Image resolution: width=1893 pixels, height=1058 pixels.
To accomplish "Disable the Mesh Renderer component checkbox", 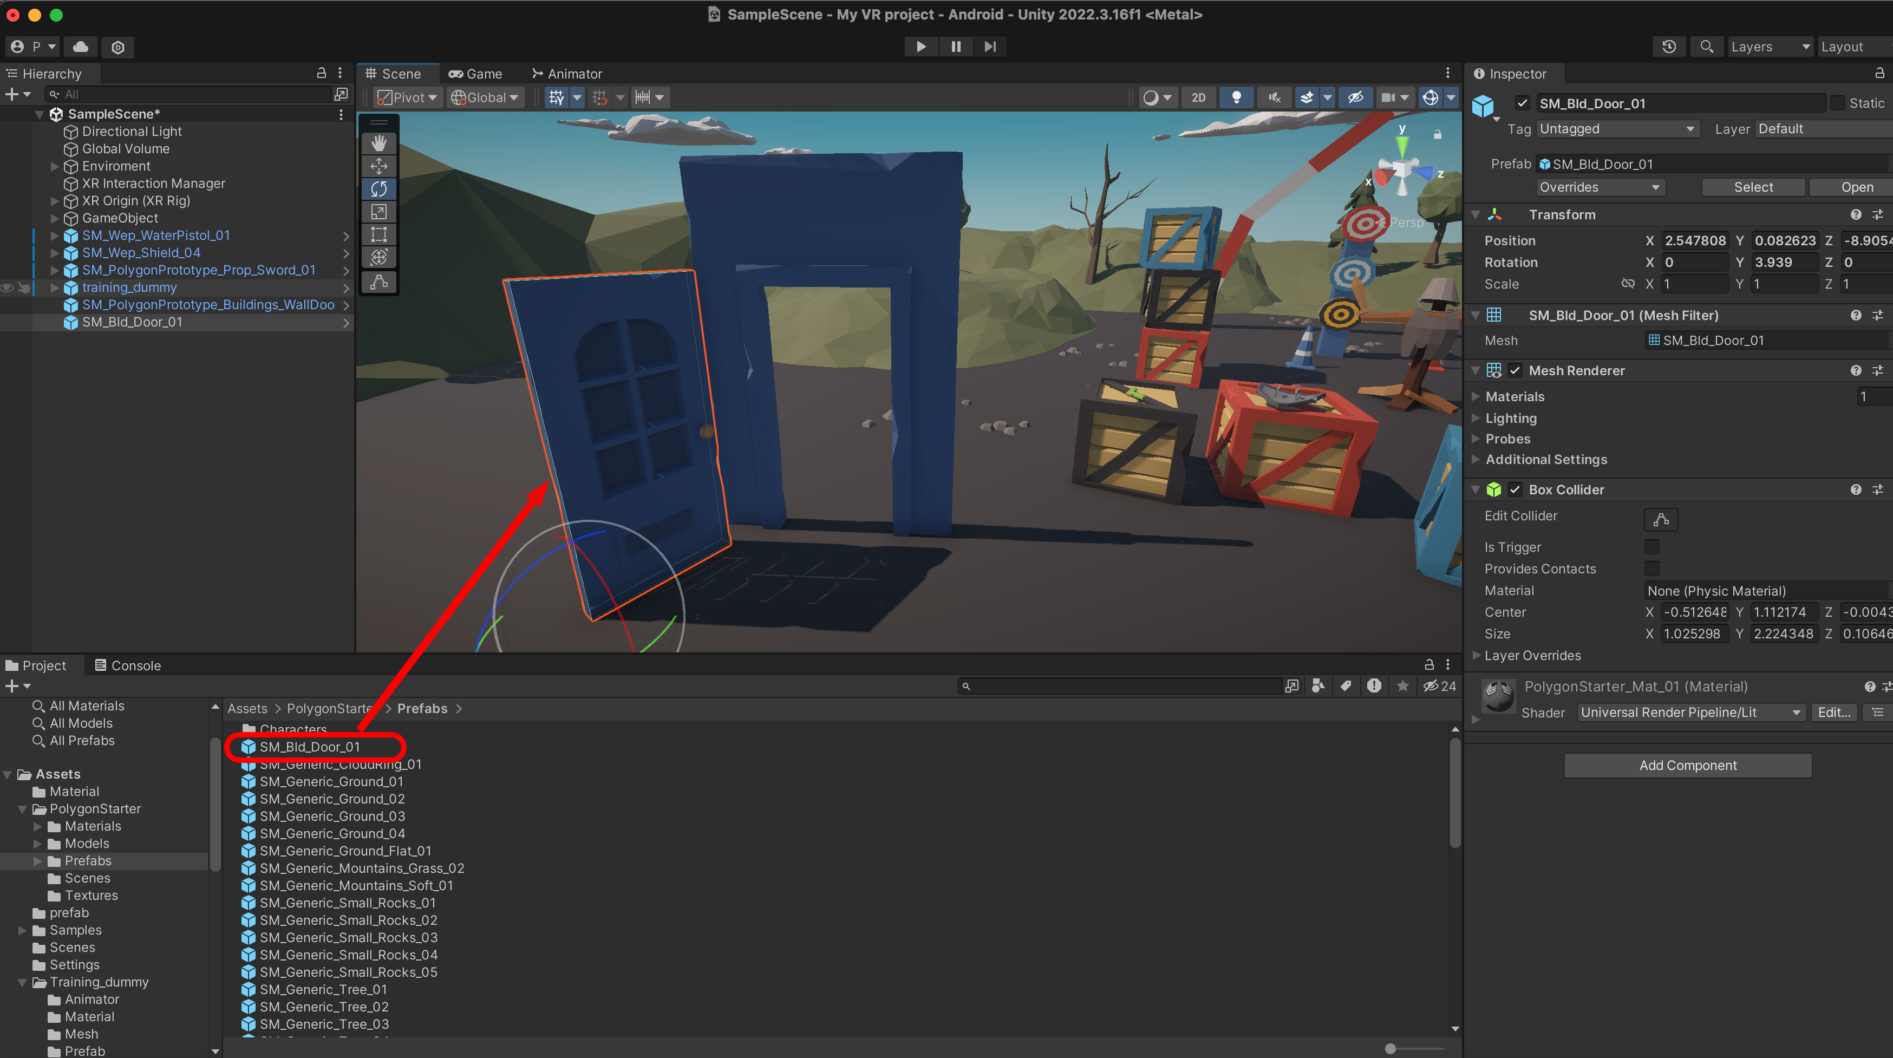I will point(1515,370).
